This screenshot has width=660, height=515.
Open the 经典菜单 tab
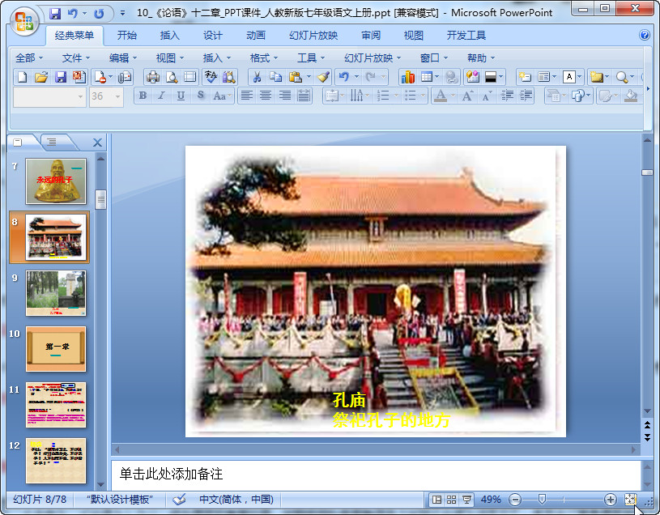coord(75,36)
